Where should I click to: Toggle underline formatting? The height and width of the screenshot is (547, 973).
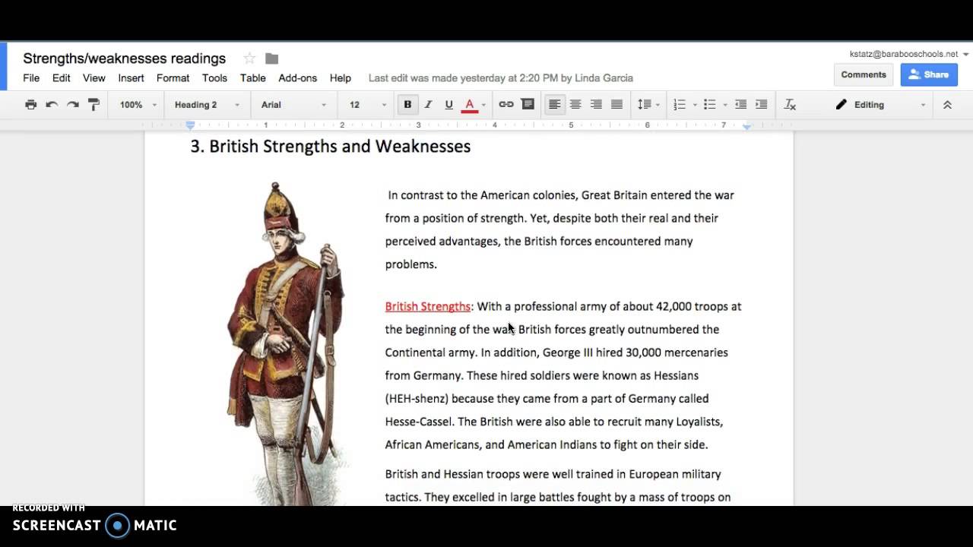[x=448, y=105]
